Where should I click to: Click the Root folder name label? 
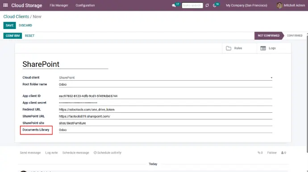tap(35, 84)
